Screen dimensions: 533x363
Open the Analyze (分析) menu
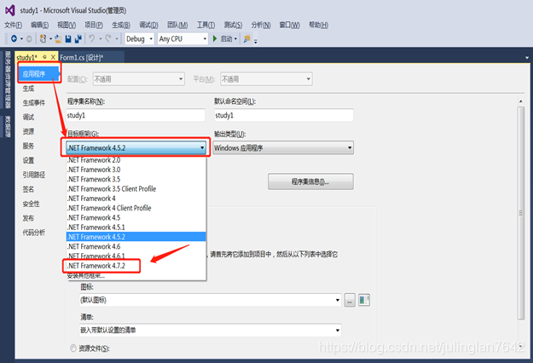261,25
